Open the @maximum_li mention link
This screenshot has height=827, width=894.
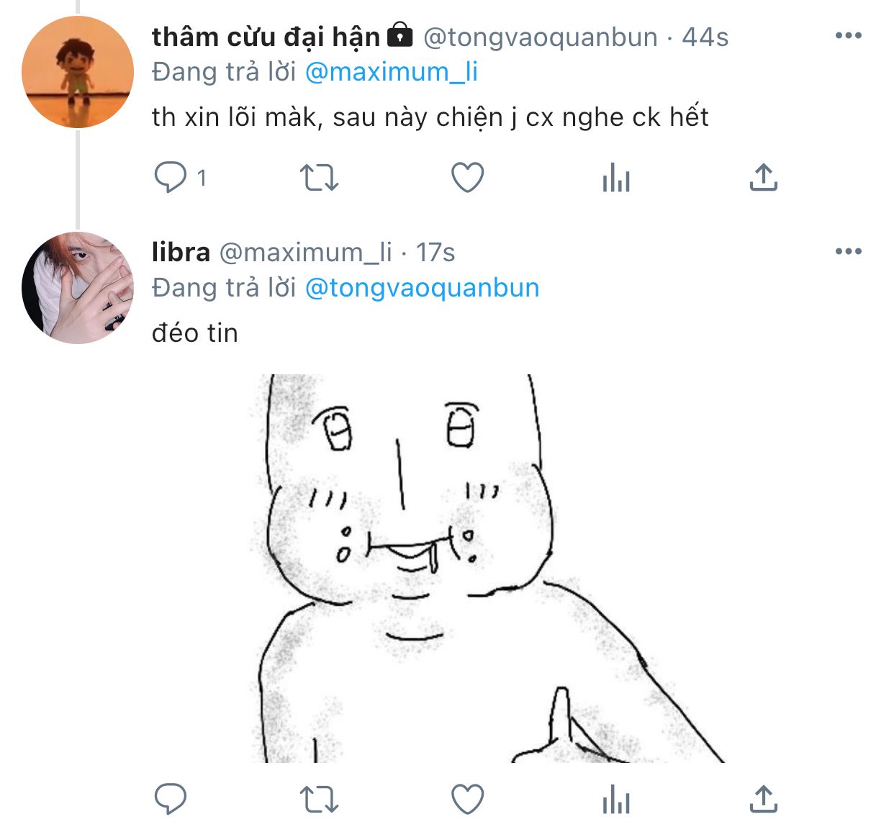coord(392,72)
